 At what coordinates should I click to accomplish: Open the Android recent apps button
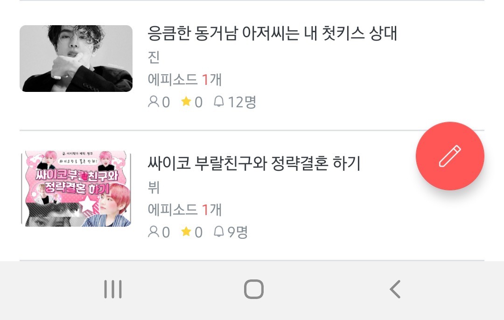113,289
